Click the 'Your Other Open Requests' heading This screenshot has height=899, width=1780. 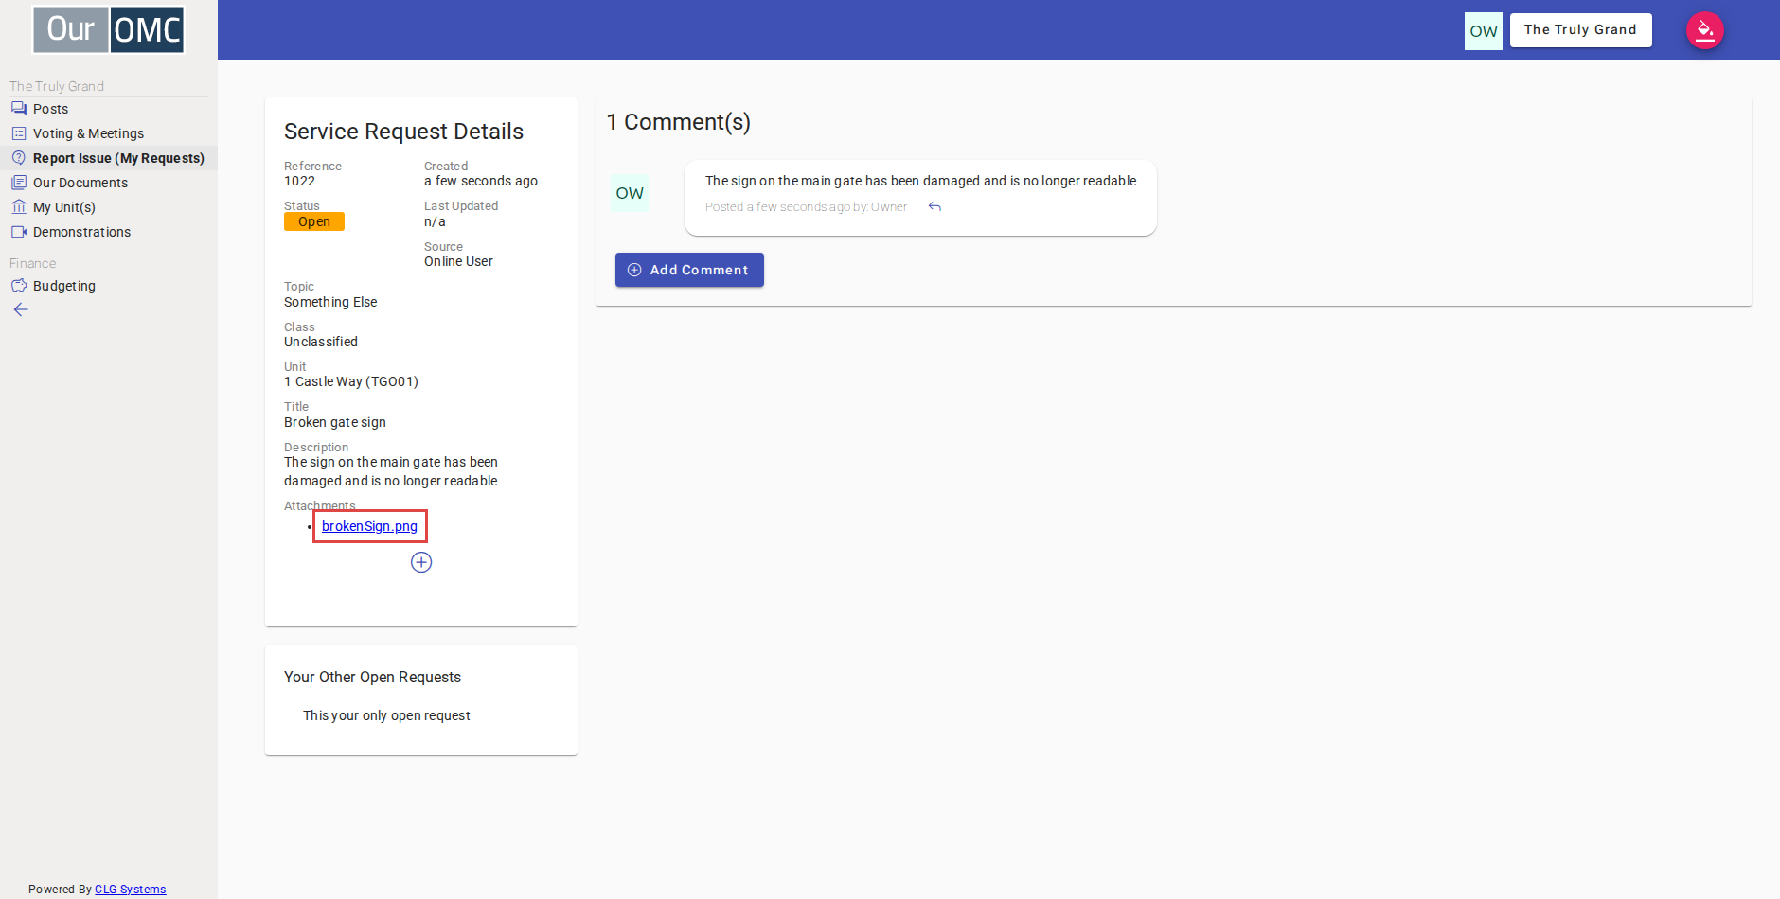[x=372, y=677]
